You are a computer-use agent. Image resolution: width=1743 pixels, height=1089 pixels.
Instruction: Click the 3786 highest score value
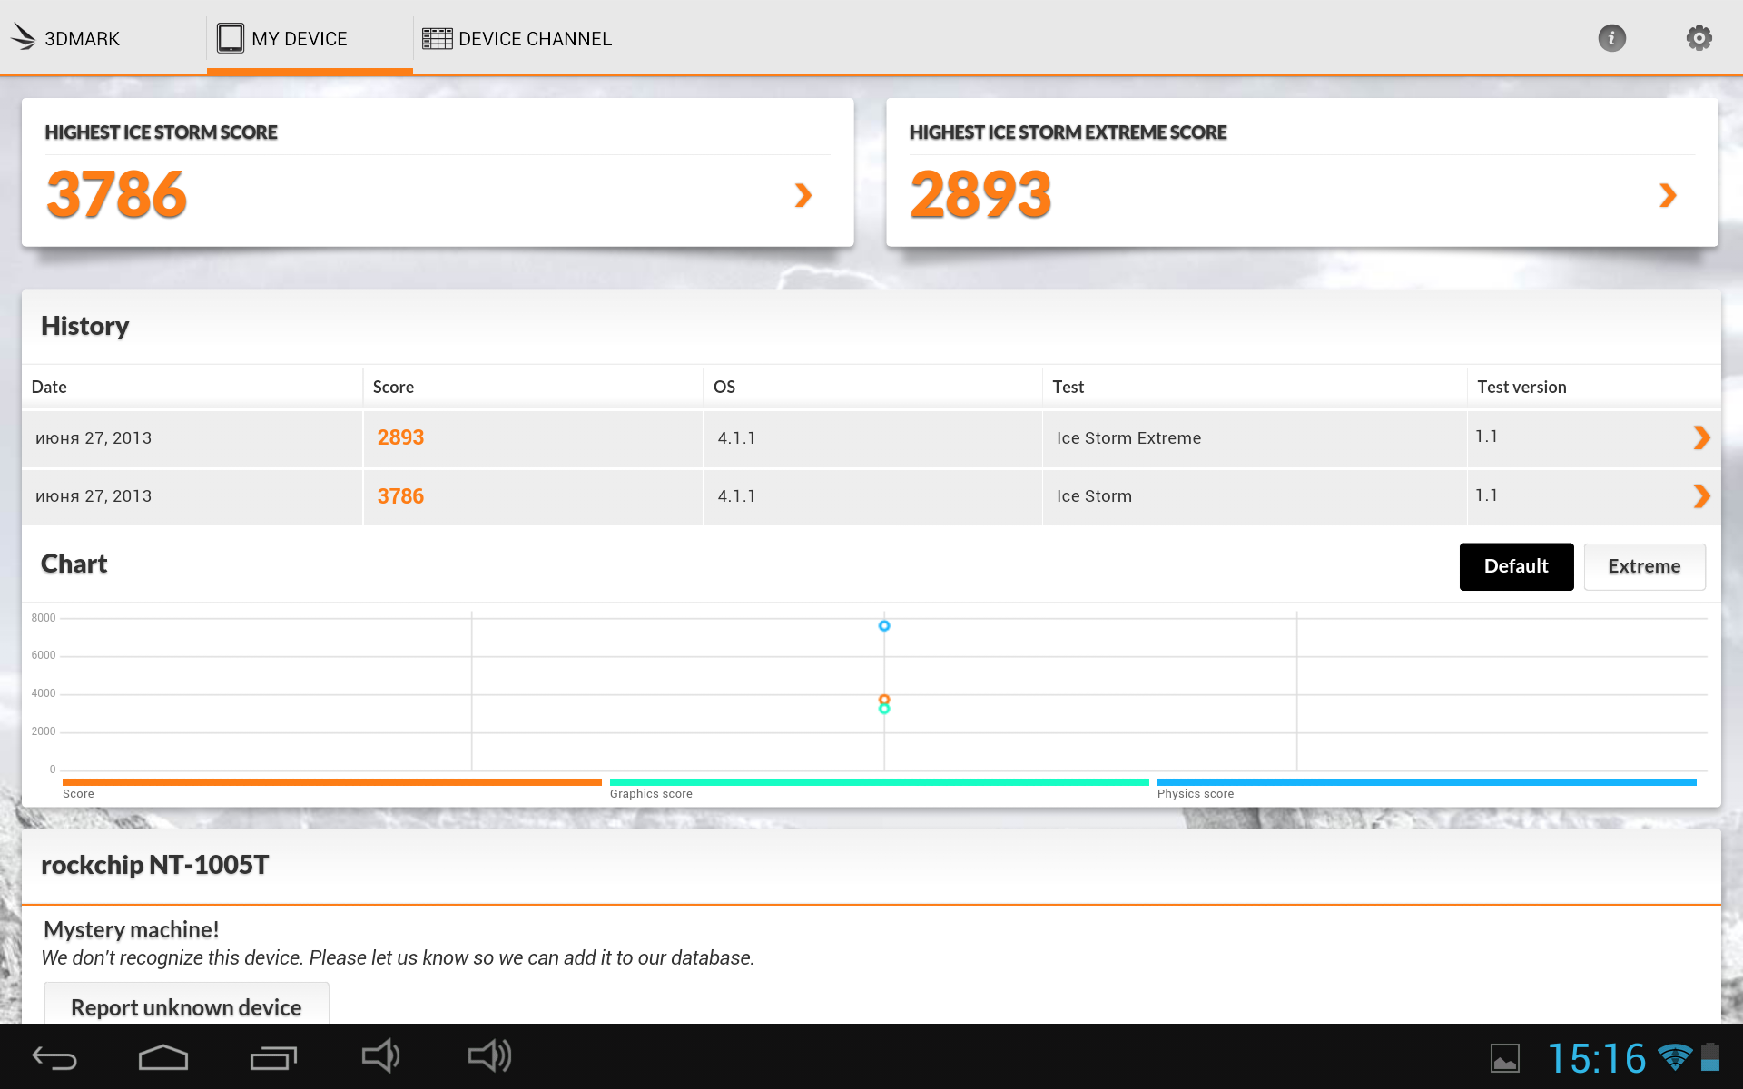click(116, 194)
